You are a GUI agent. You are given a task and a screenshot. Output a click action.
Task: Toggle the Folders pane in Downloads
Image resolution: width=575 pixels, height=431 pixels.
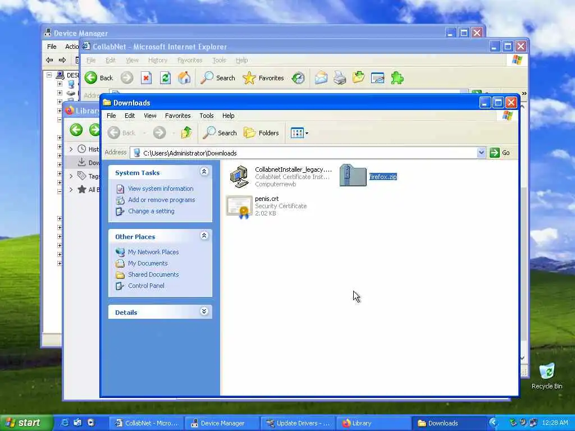click(x=261, y=132)
